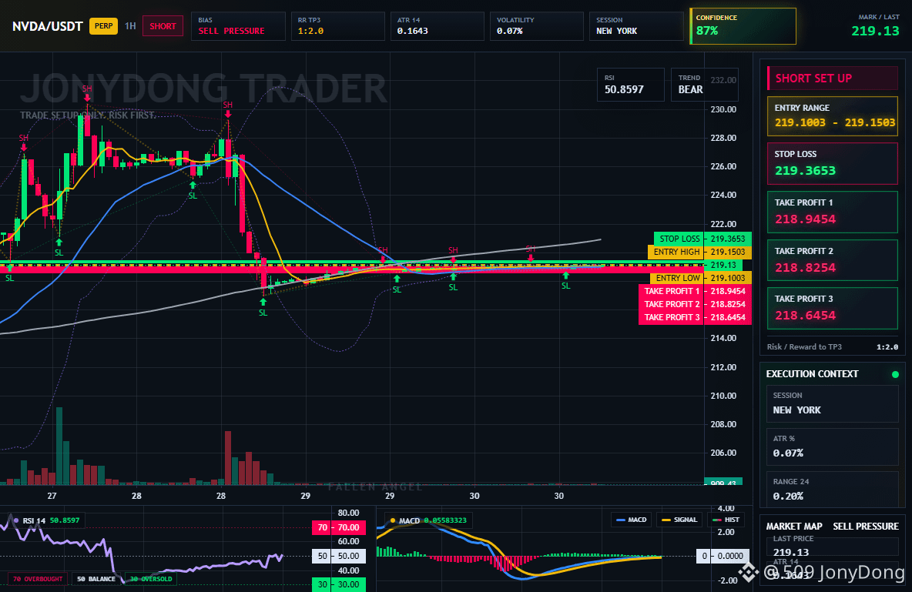Click the green STOP LOSS chart price label
Image resolution: width=912 pixels, height=592 pixels.
(x=702, y=239)
